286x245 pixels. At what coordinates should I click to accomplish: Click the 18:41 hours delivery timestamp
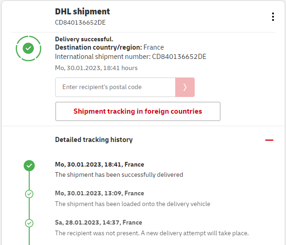pos(96,68)
